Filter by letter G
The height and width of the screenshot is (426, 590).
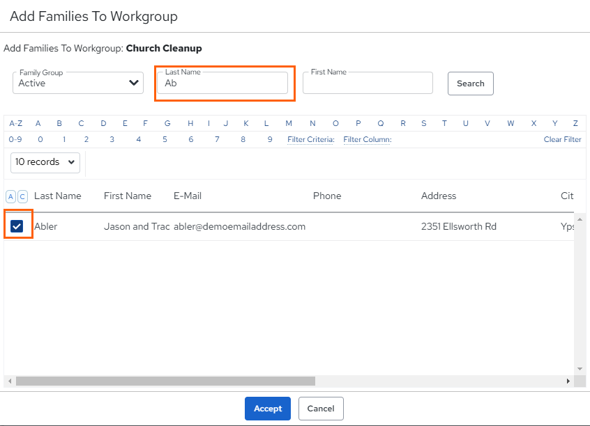(167, 123)
